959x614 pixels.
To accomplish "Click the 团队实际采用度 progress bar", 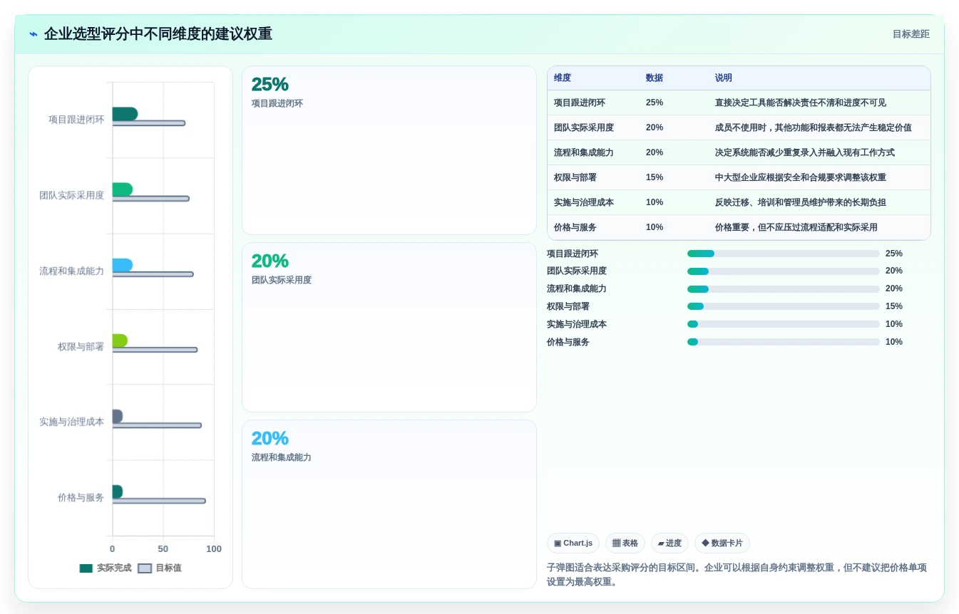I will coord(783,271).
